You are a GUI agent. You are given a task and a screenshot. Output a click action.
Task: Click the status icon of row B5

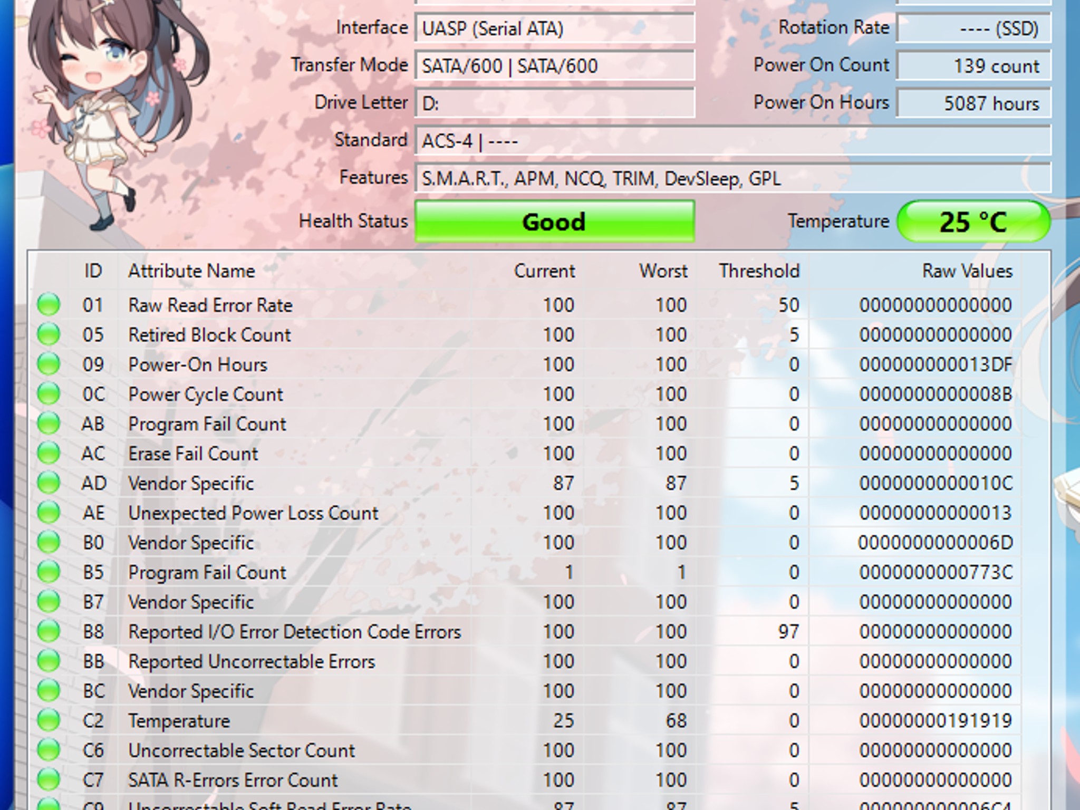[49, 572]
